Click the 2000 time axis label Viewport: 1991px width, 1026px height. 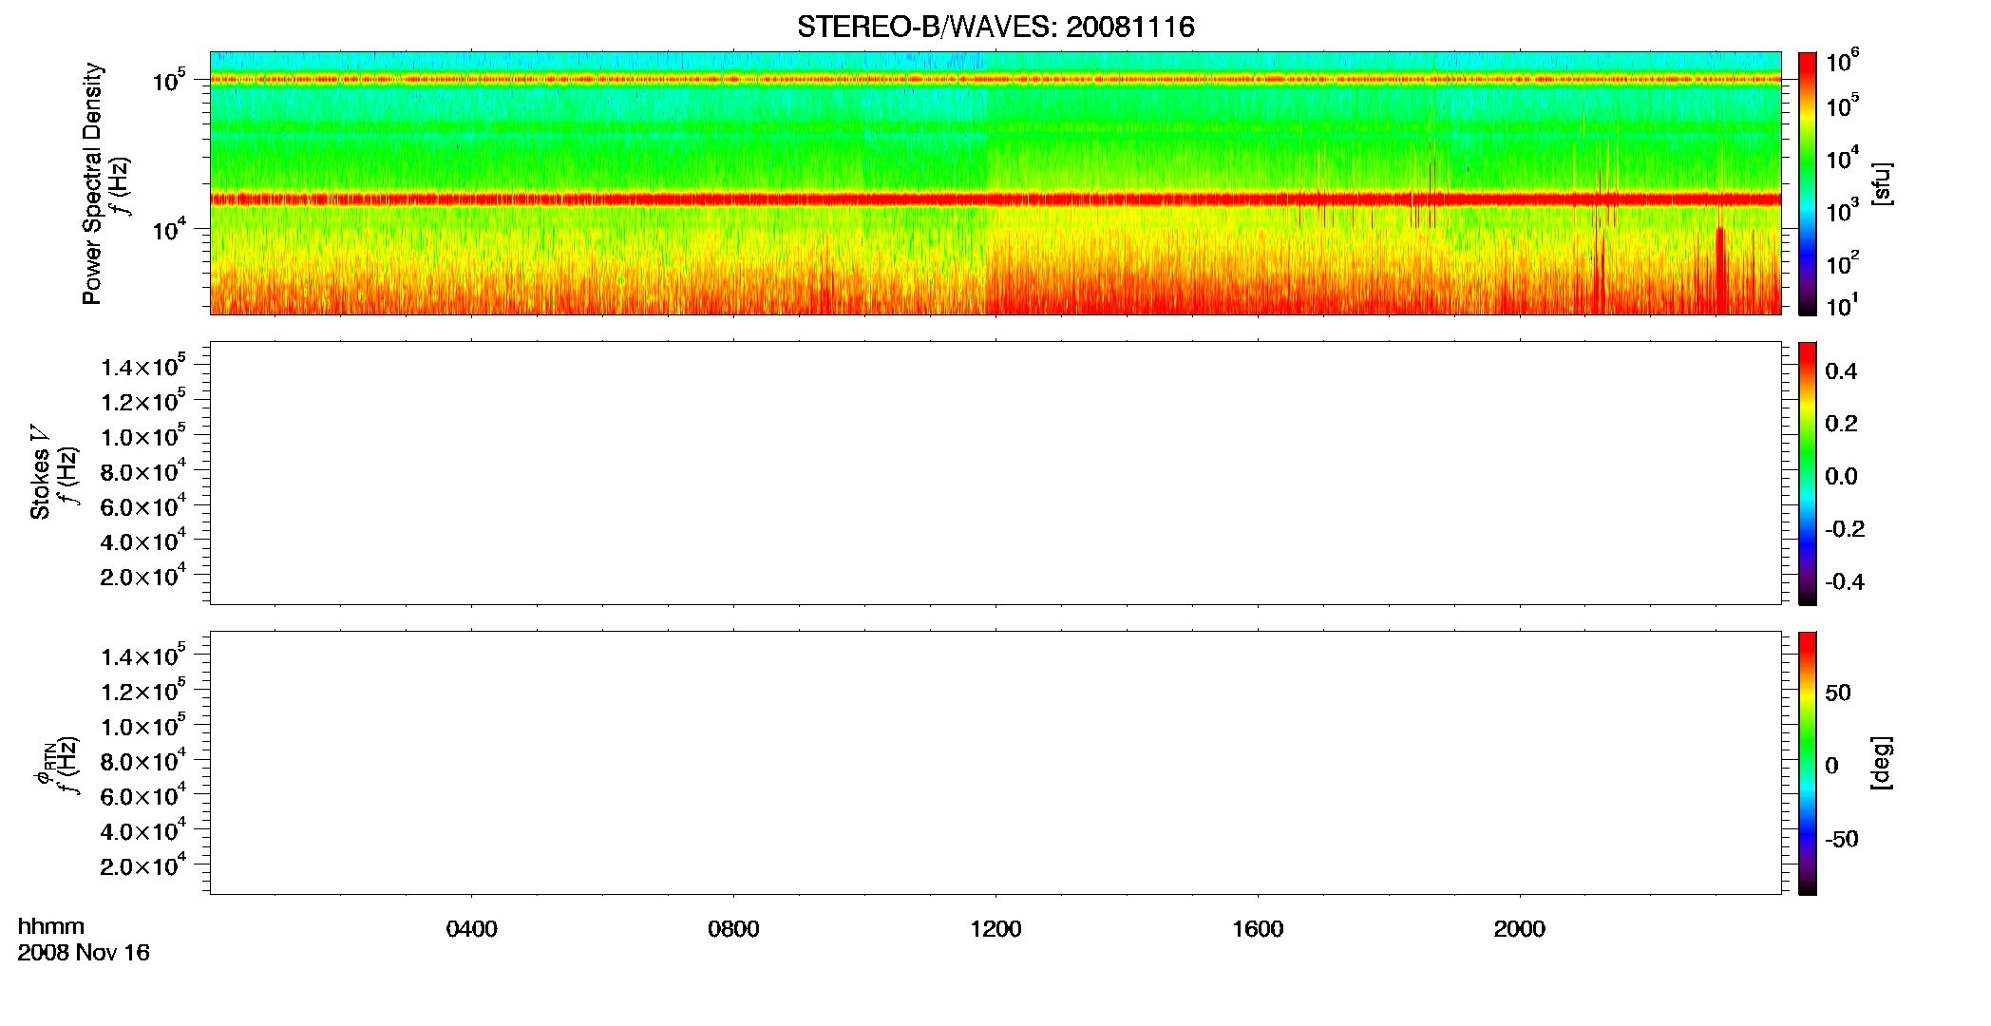[1519, 929]
